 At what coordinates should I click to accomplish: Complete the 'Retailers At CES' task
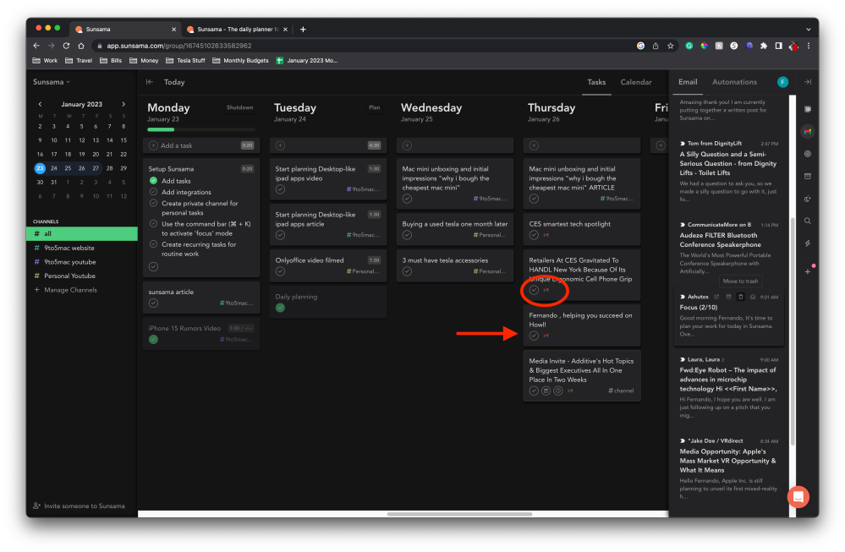coord(534,290)
